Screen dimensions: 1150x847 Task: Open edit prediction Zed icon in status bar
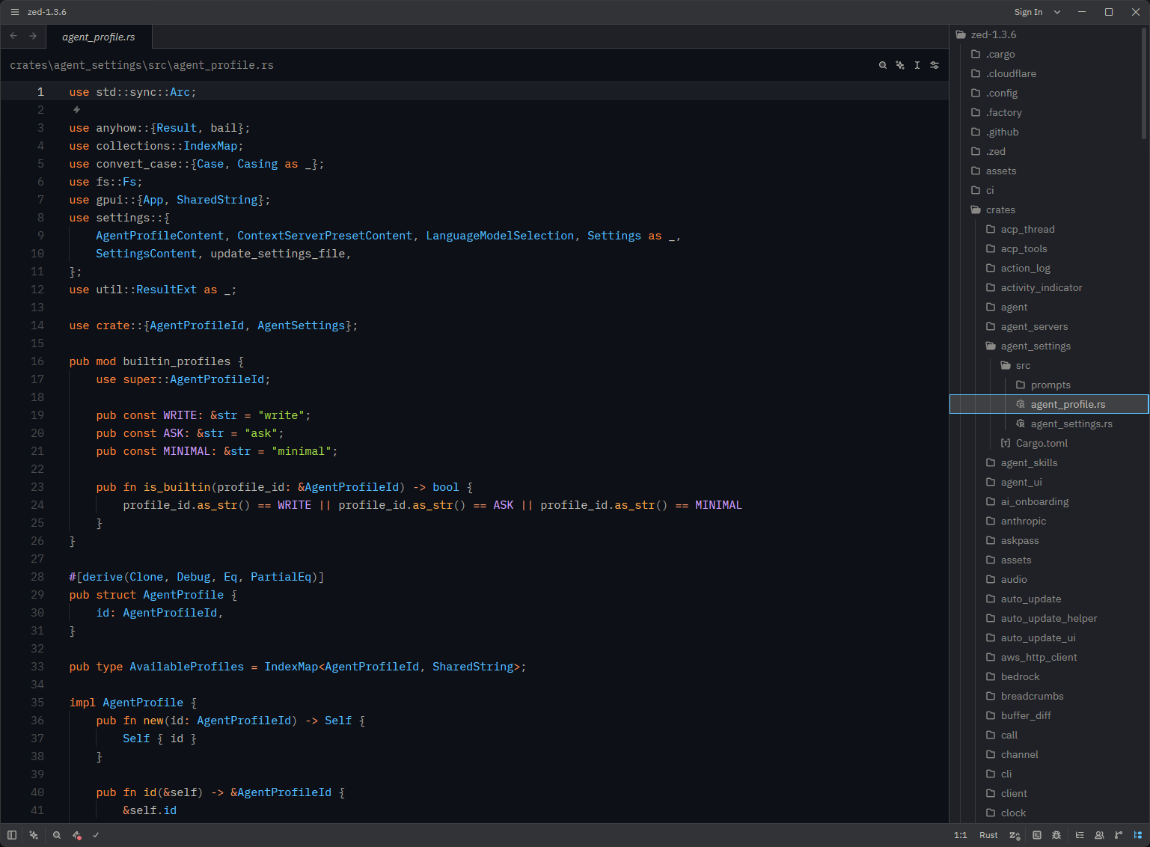pyautogui.click(x=1015, y=835)
